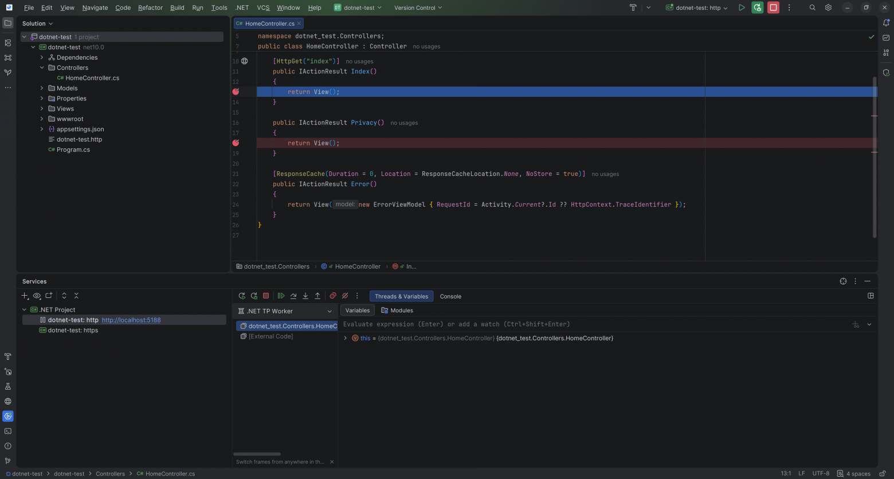Stop the debug session in Services toolbar

[266, 296]
